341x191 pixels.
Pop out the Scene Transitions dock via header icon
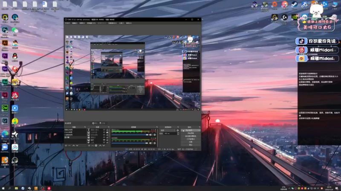178,127
